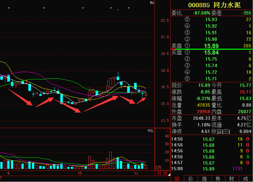Click the tallest red volume bar

(x=110, y=160)
